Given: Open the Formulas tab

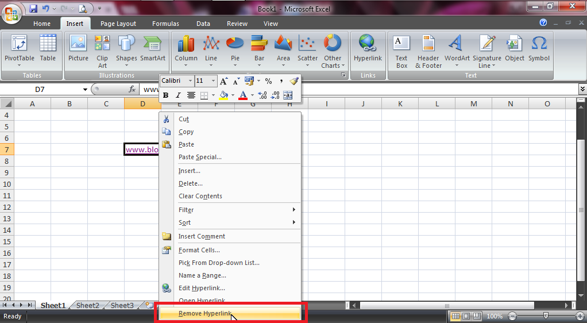Looking at the screenshot, I should click(x=165, y=24).
